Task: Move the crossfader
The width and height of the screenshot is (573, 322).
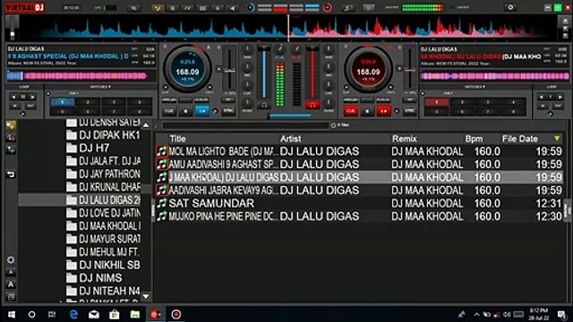Action: (x=290, y=116)
